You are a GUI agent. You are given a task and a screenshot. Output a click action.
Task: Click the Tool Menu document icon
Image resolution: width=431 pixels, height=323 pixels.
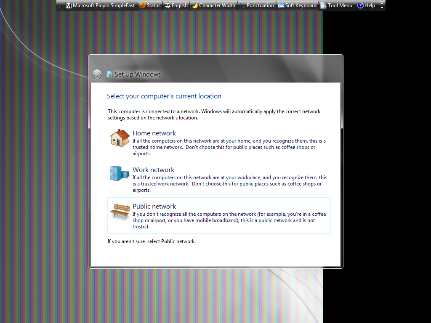pyautogui.click(x=324, y=5)
